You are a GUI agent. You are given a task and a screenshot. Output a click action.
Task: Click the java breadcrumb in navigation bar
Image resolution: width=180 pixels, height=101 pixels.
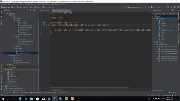(x=26, y=7)
